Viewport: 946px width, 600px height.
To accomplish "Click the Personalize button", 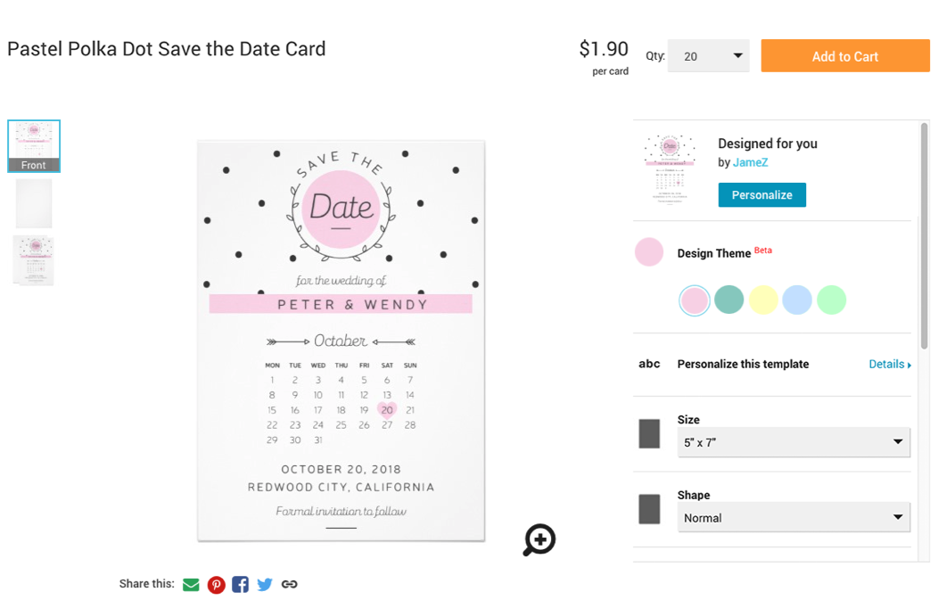I will (x=762, y=194).
